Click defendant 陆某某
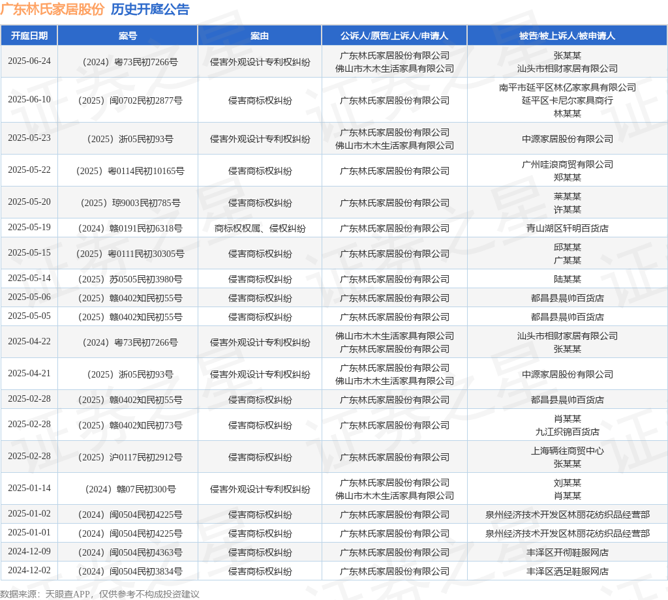The height and width of the screenshot is (600, 668). (567, 279)
